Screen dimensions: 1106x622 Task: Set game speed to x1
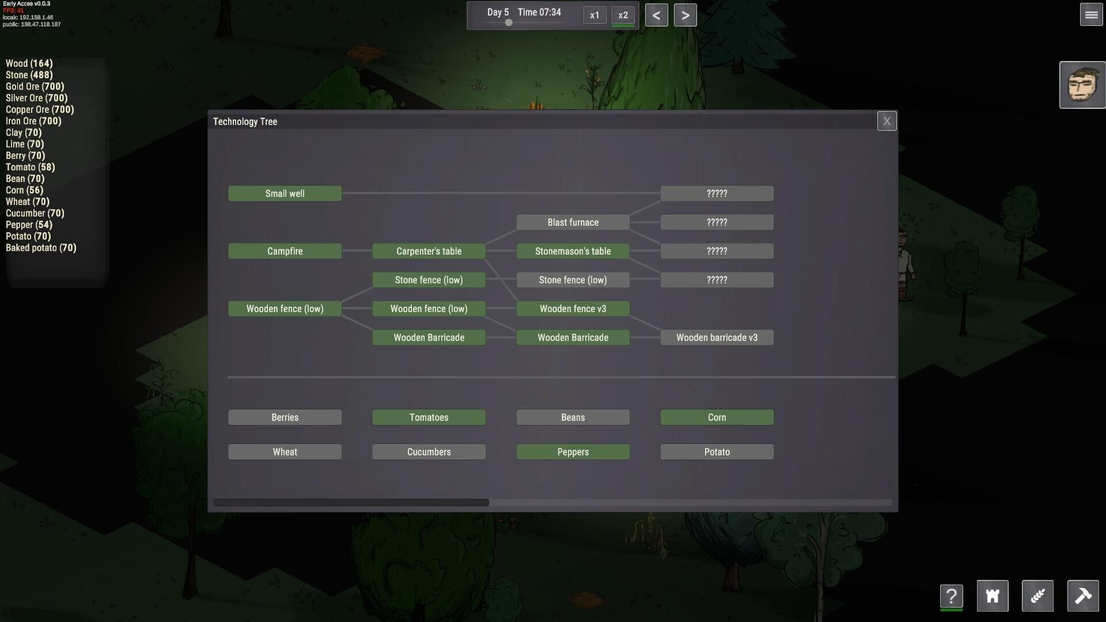[594, 15]
